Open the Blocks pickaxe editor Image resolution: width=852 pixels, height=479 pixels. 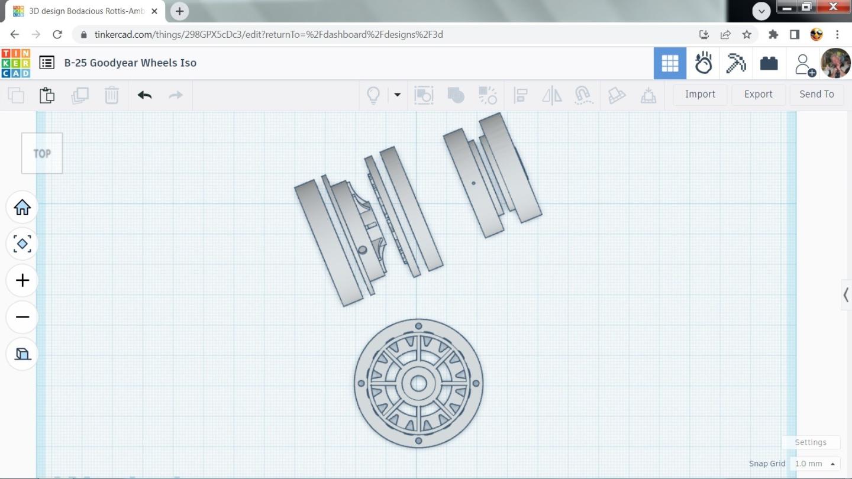735,63
